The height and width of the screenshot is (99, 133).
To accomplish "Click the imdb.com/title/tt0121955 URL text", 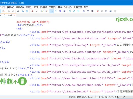I will pos(82,78).
